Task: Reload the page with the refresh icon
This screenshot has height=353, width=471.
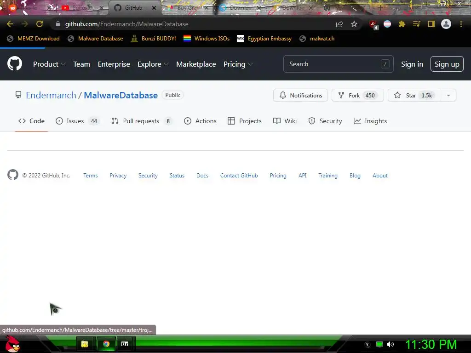Action: tap(40, 24)
